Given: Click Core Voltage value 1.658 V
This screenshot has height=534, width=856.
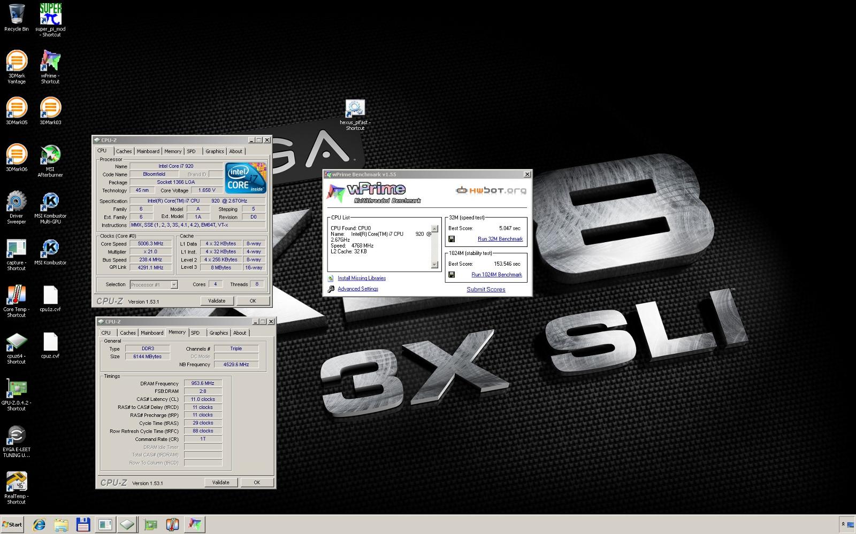Looking at the screenshot, I should (207, 190).
